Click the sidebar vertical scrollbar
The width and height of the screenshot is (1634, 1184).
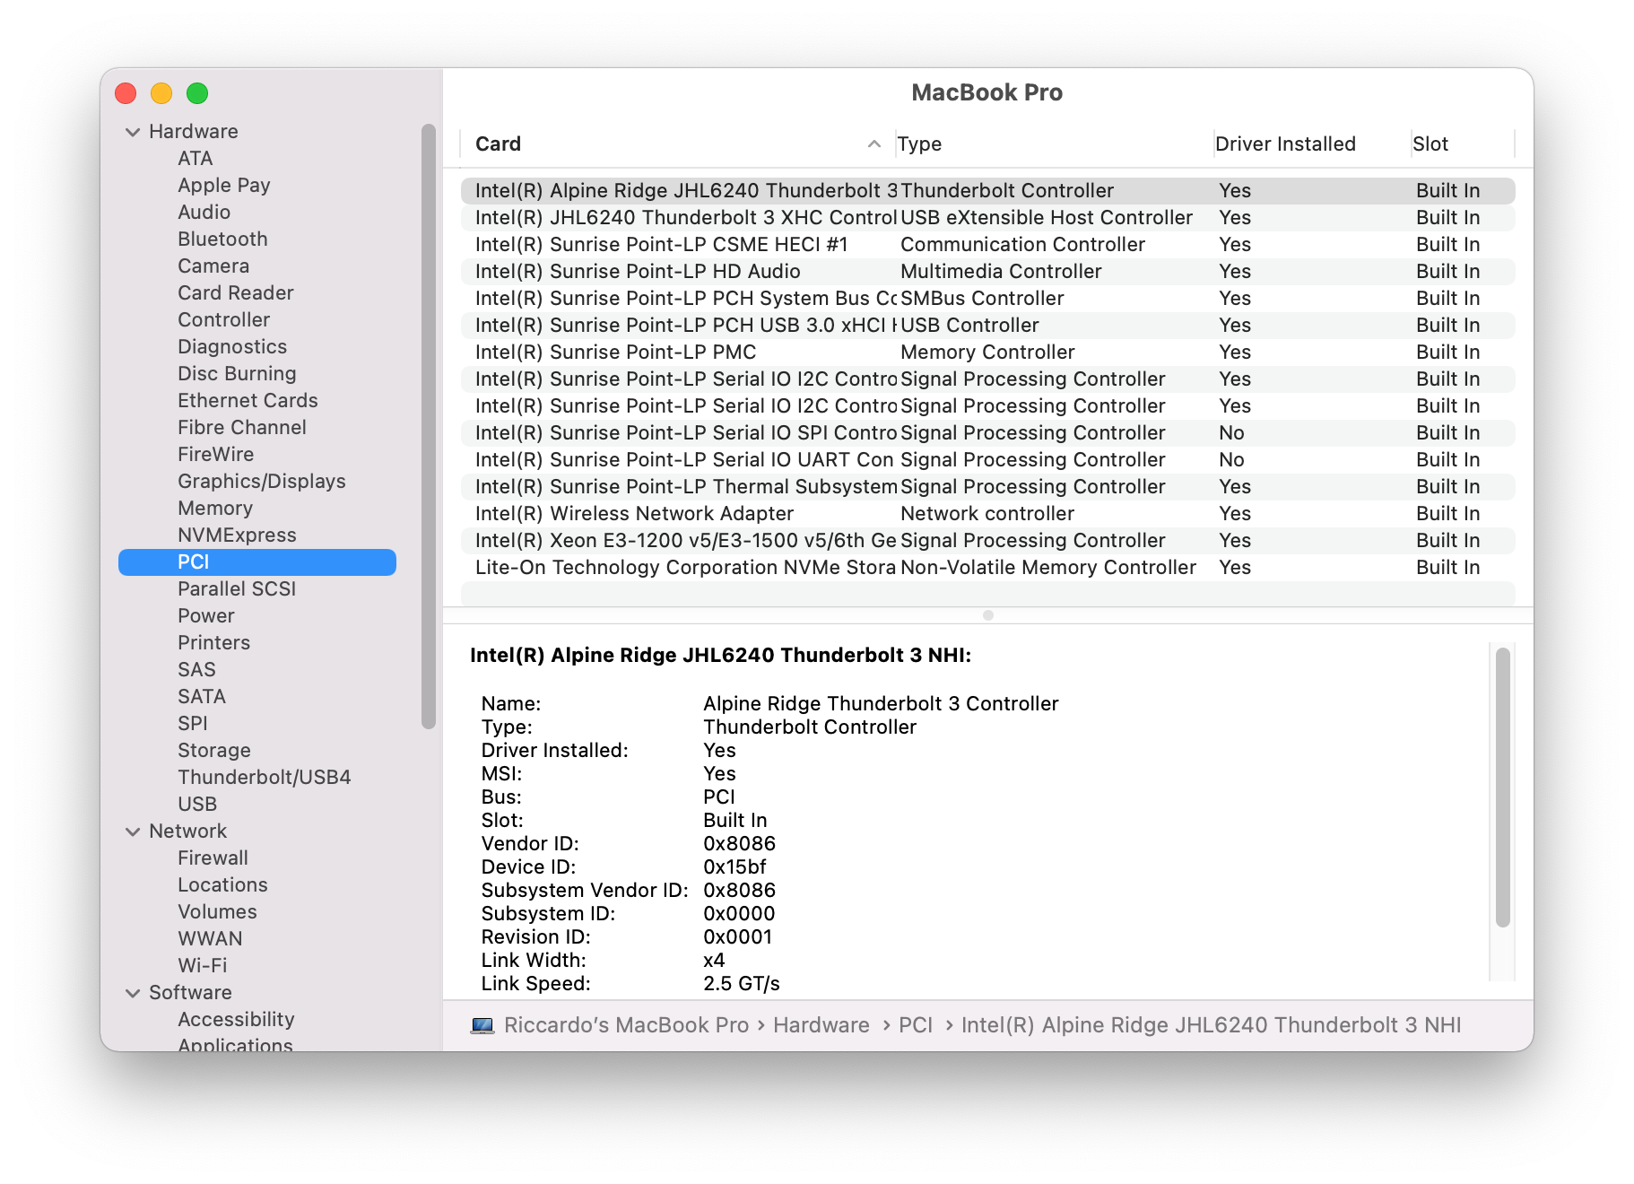pos(429,426)
